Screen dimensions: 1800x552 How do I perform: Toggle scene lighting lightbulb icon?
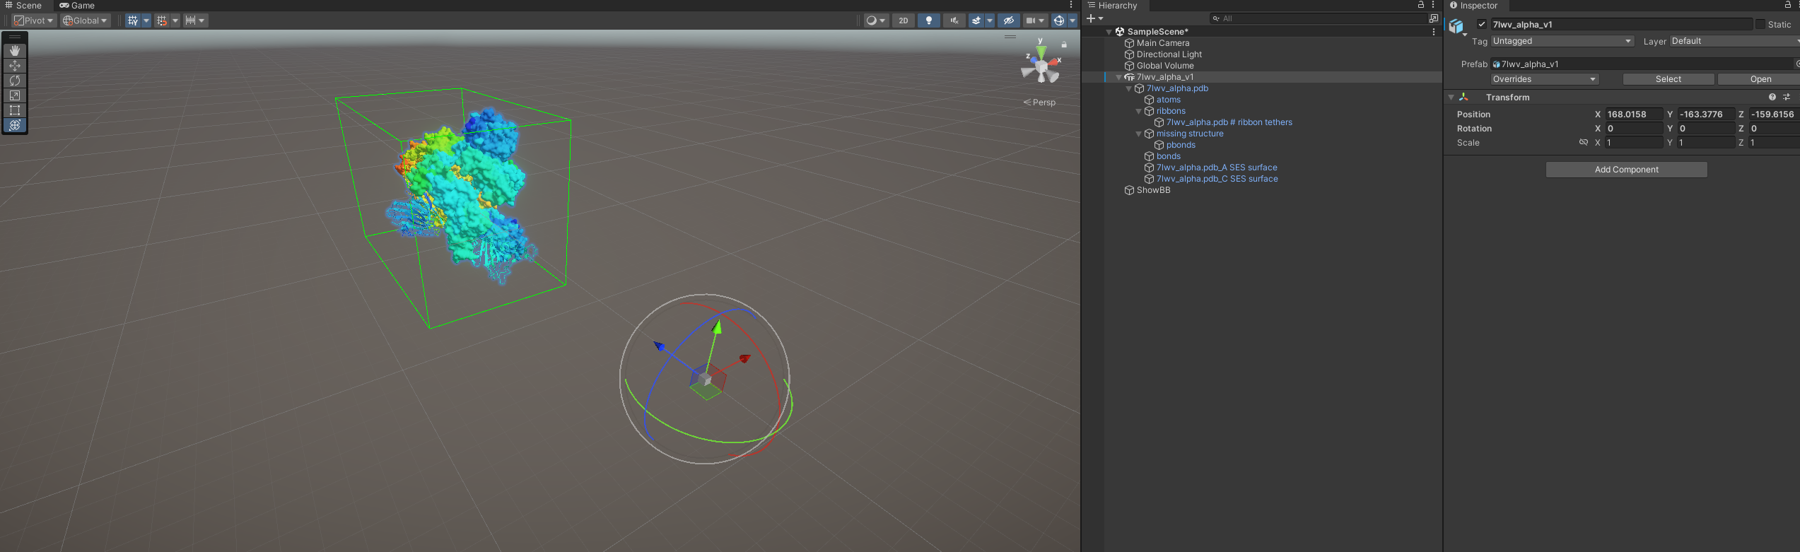point(928,20)
